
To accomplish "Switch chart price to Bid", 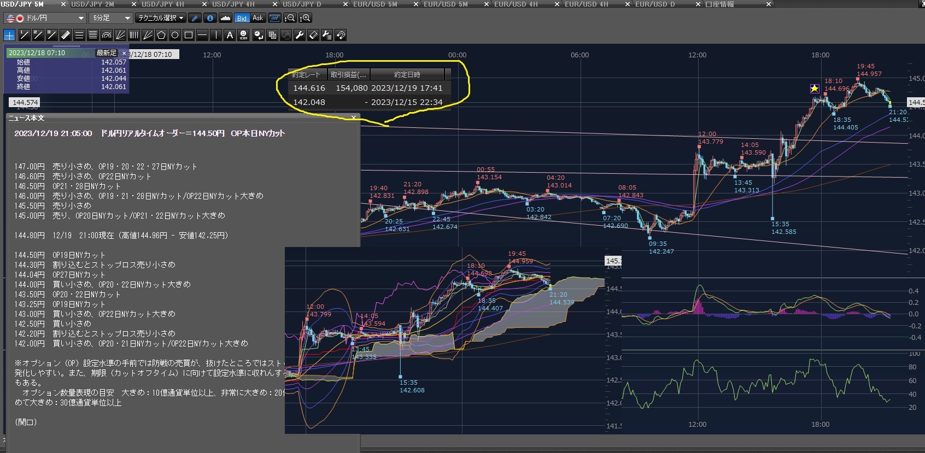I will [242, 18].
